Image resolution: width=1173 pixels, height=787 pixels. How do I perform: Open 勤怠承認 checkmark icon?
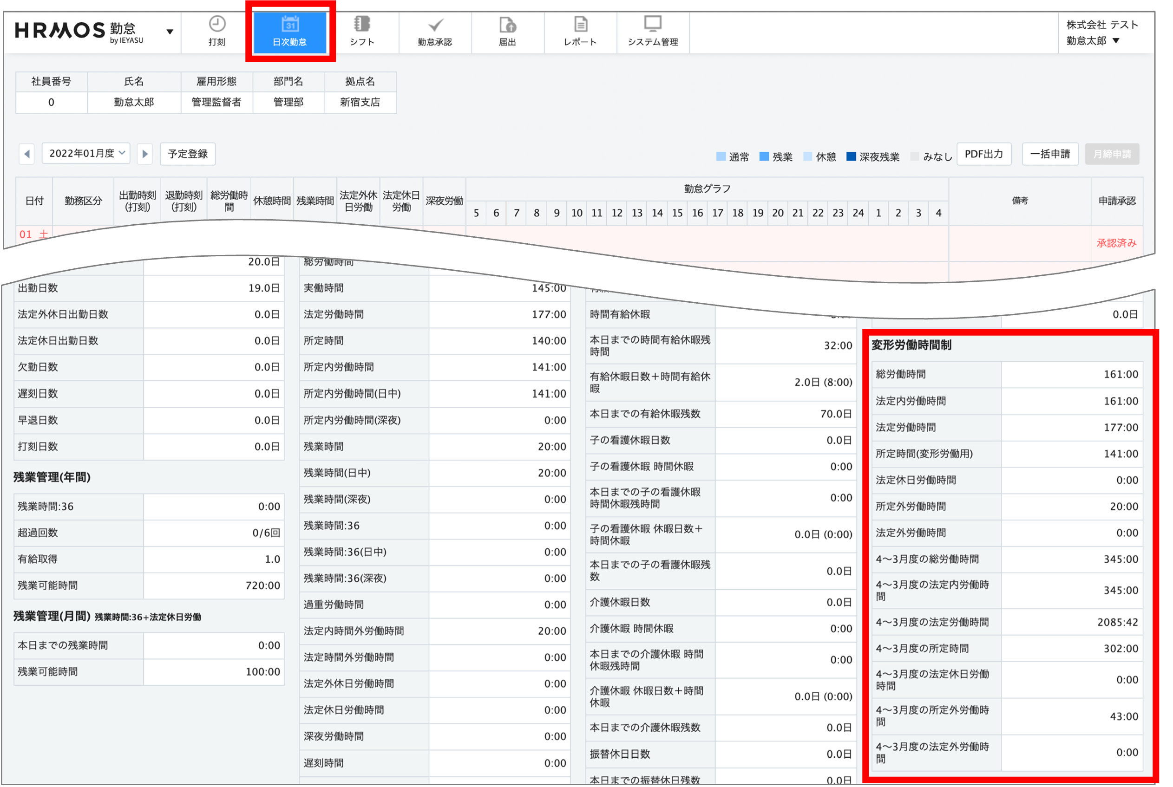coord(435,25)
